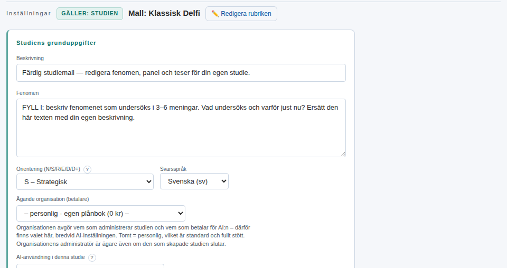Click the Svarsspråk label
507x268 pixels.
pos(173,169)
